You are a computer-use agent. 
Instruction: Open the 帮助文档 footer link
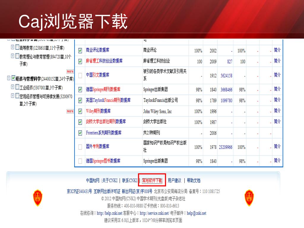(x=194, y=180)
